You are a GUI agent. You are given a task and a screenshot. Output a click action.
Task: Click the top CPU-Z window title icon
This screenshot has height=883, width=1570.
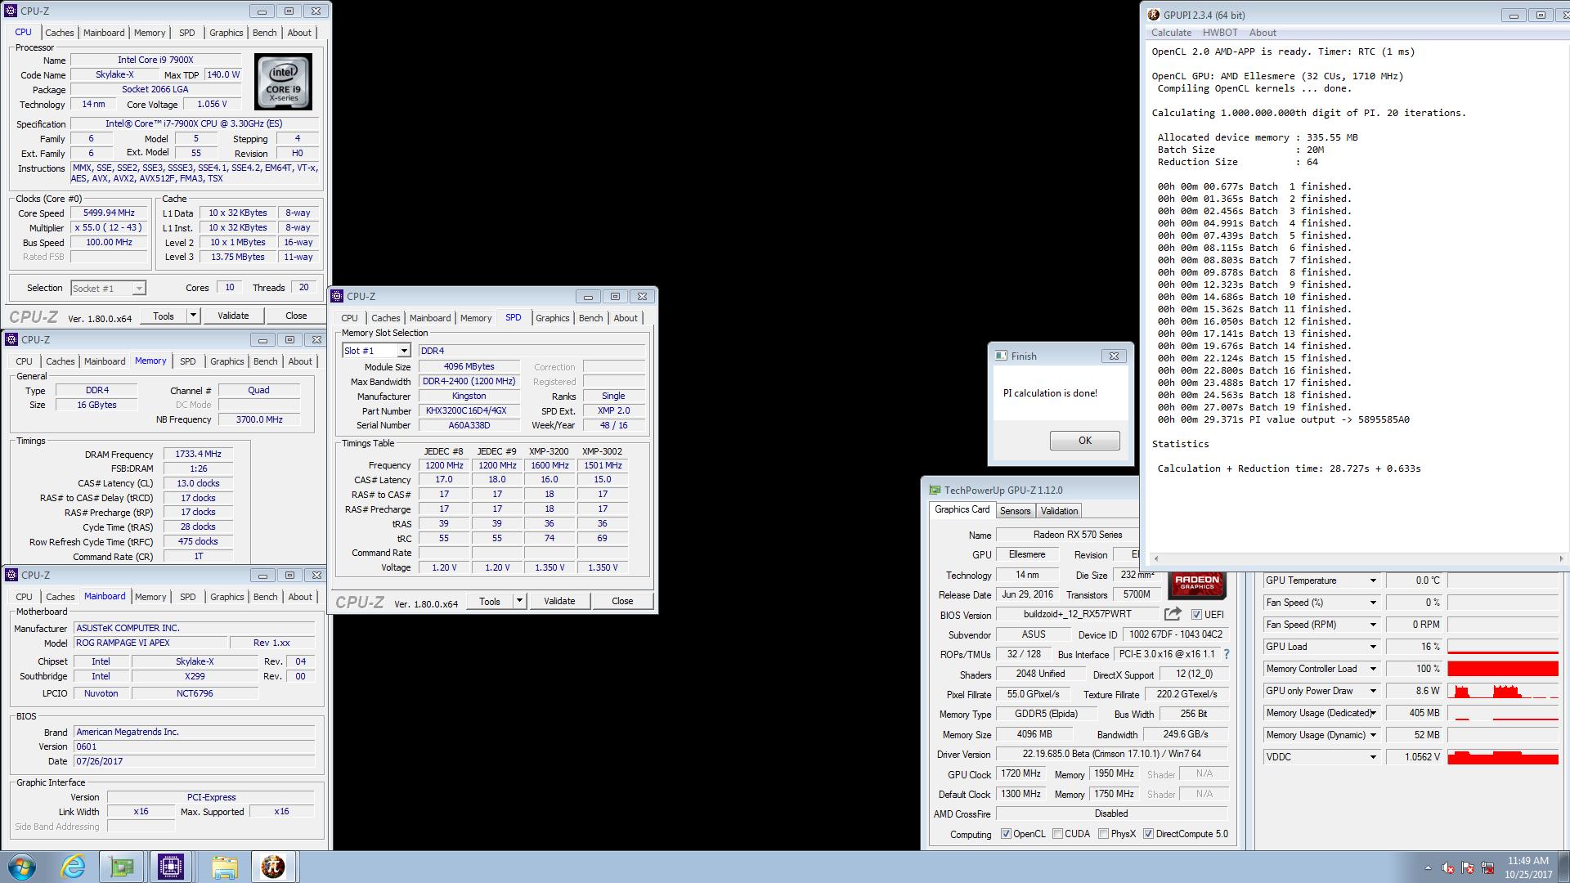[11, 11]
